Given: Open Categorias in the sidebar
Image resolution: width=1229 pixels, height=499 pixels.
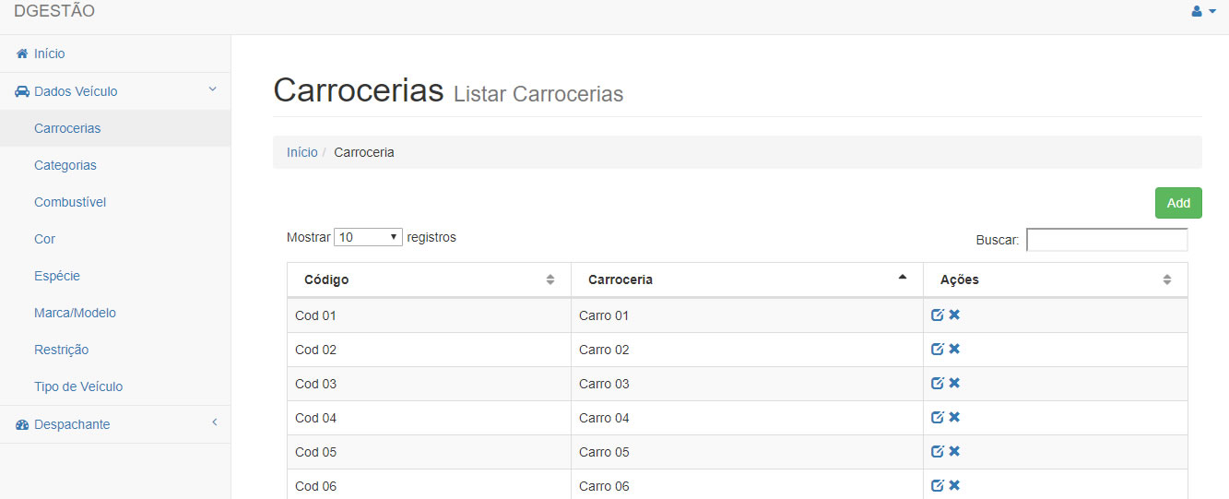Looking at the screenshot, I should coord(65,165).
